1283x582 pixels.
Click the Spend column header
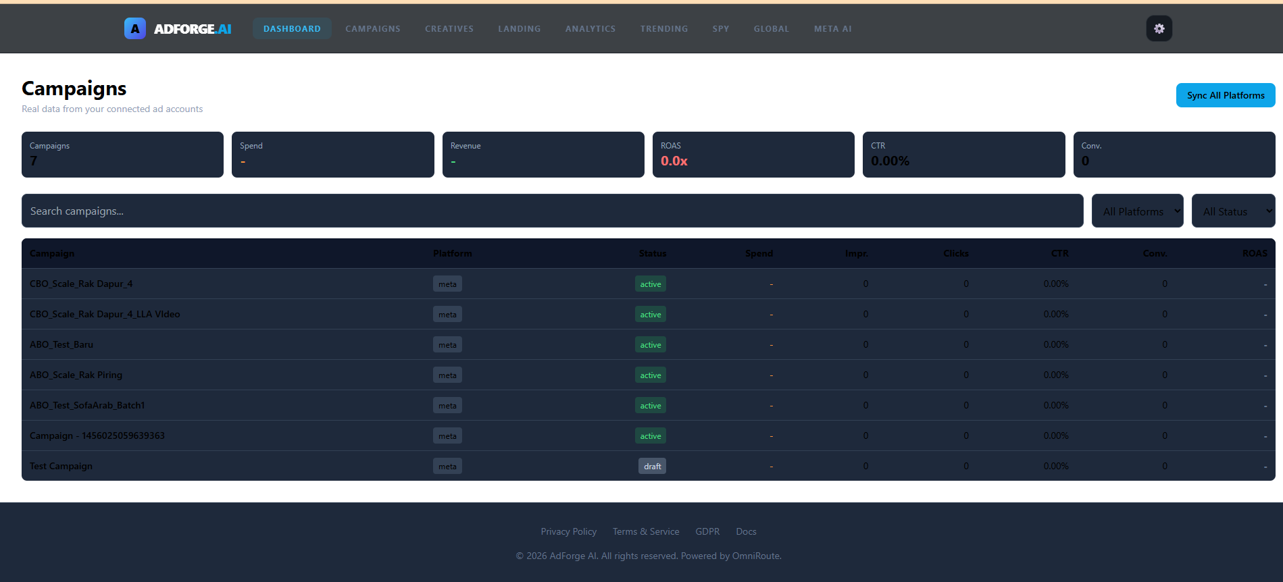pyautogui.click(x=759, y=253)
